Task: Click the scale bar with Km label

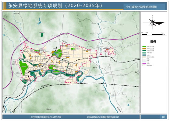Action: click(x=153, y=33)
